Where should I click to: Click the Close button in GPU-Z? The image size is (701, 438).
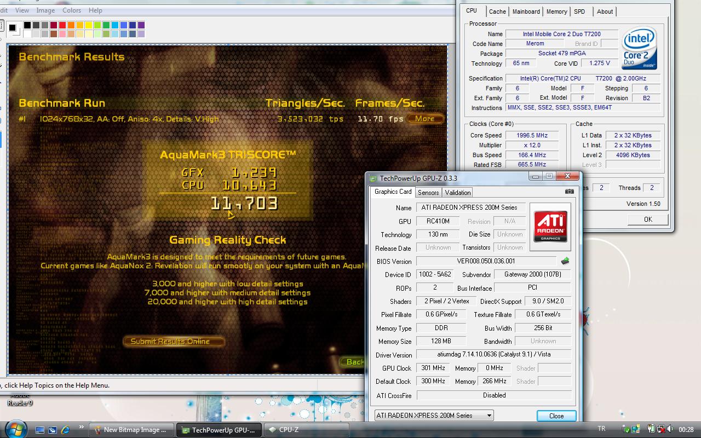click(x=556, y=416)
